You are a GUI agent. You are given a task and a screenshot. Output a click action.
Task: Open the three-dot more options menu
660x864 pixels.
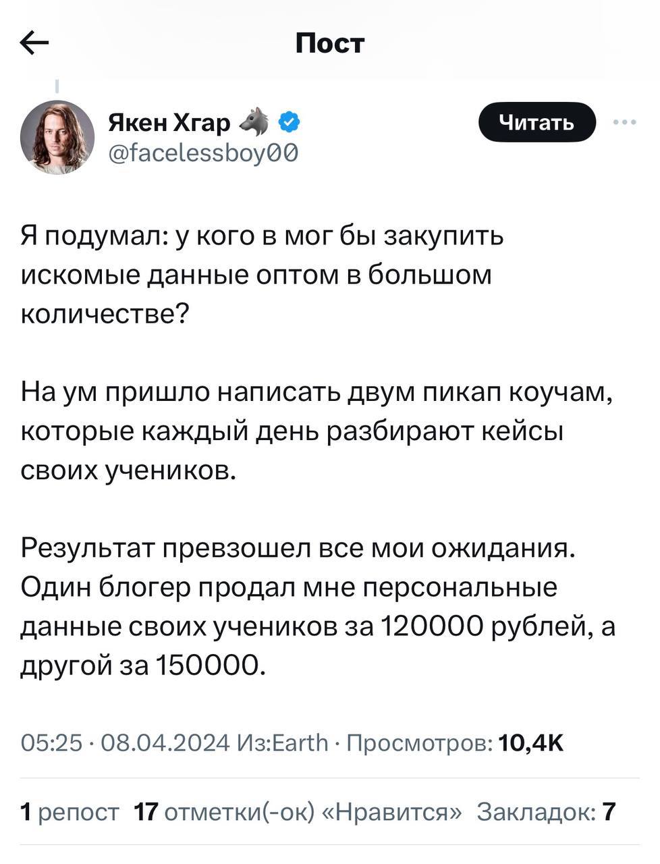click(x=624, y=123)
